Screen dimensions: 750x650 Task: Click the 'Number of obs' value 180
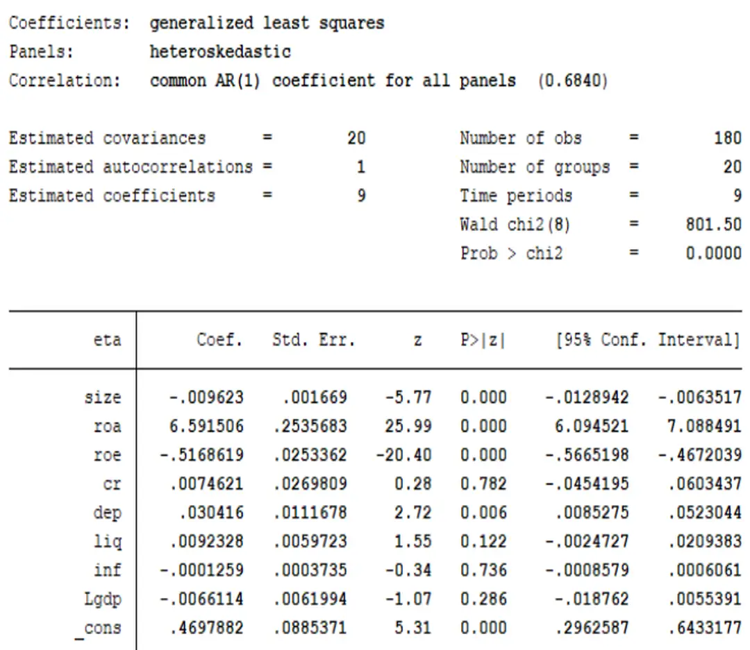coord(727,138)
